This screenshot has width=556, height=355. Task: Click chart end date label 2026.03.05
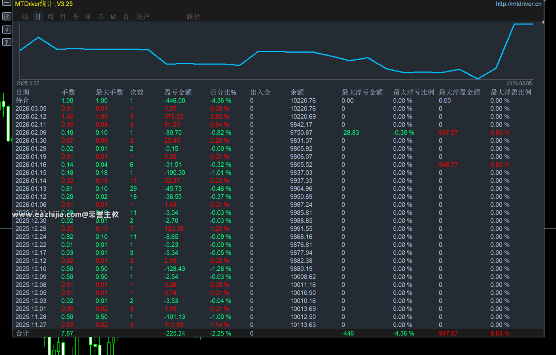click(x=519, y=84)
